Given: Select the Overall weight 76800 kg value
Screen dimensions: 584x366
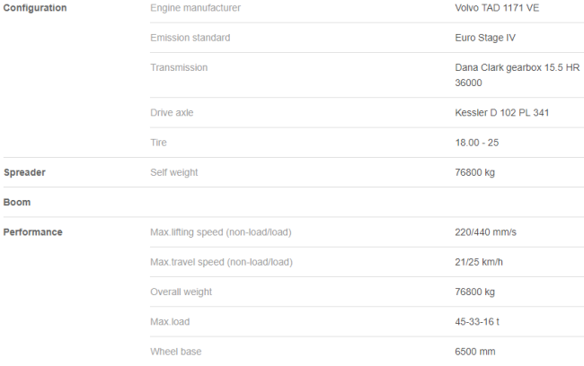Looking at the screenshot, I should [475, 292].
